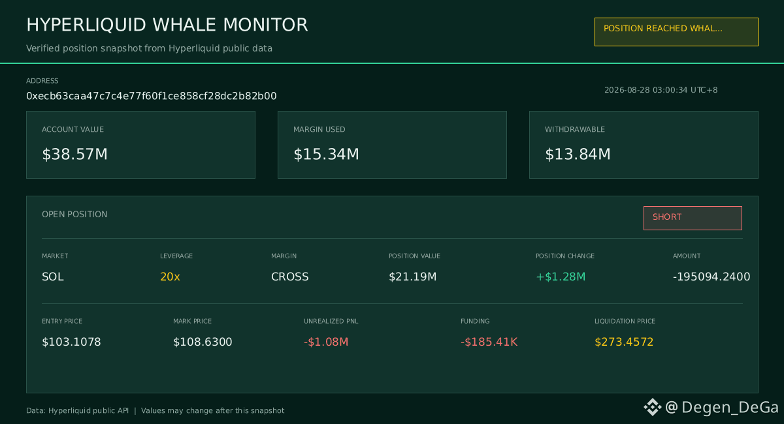Click the ADDRESS label
The image size is (784, 424).
42,81
